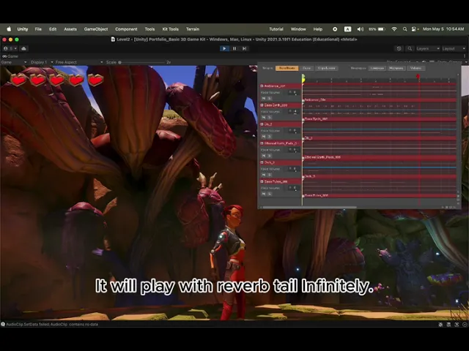Solo the Ethereal Earth_Pads track with S
The width and height of the screenshot is (469, 351).
click(x=269, y=156)
